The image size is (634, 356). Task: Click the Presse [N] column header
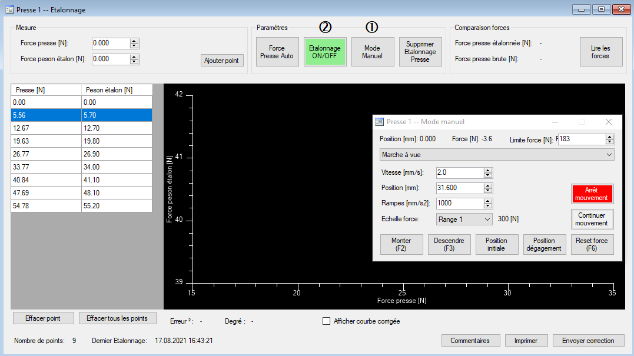tap(47, 89)
